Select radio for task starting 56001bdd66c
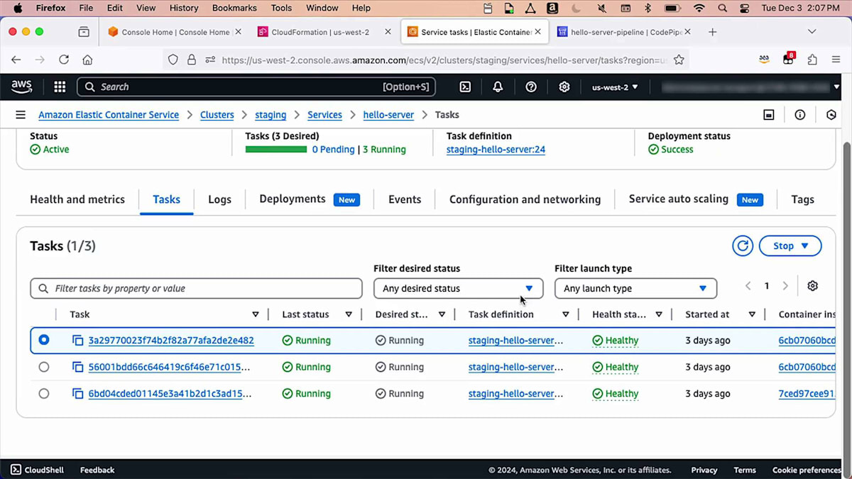Image resolution: width=852 pixels, height=479 pixels. coord(44,367)
